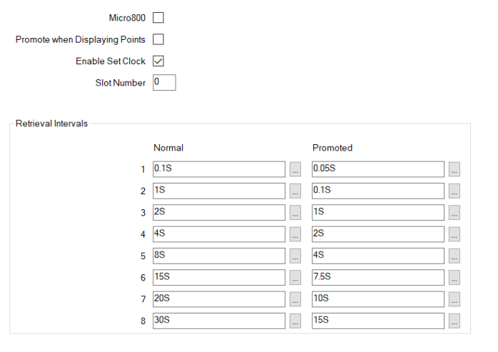Click the Normal interval 6 field showing 15S

tap(219, 277)
